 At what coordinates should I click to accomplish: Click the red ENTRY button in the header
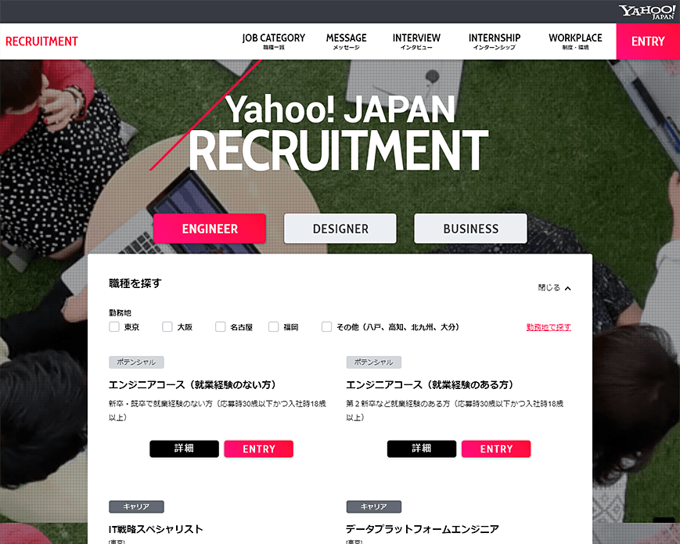coord(647,41)
